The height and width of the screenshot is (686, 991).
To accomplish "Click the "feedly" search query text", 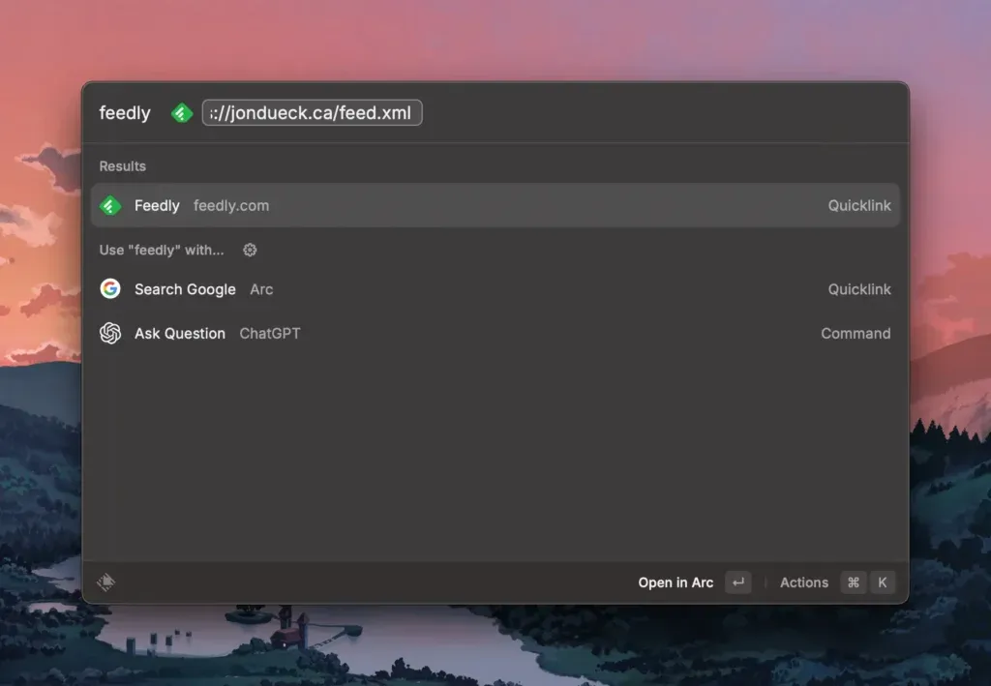I will (125, 113).
